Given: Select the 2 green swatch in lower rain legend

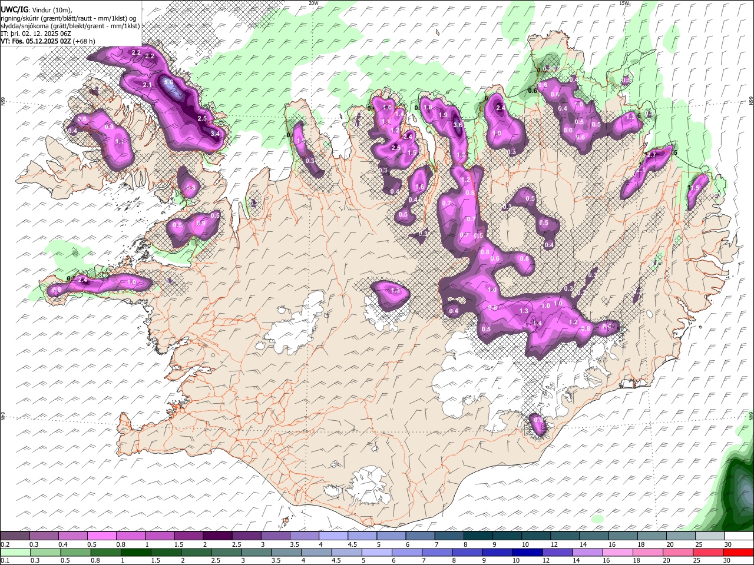Looking at the screenshot, I should coord(196,553).
